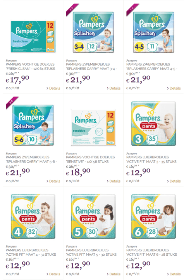Open the Pampers Pants size 3 image

tap(153, 124)
